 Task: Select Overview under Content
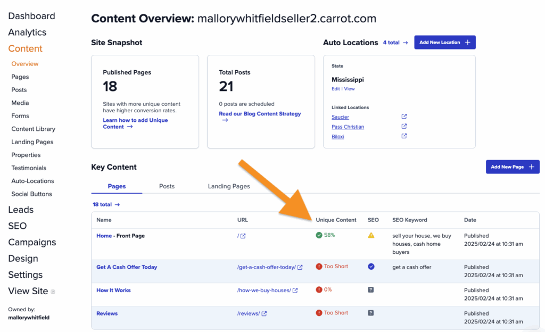pyautogui.click(x=24, y=64)
